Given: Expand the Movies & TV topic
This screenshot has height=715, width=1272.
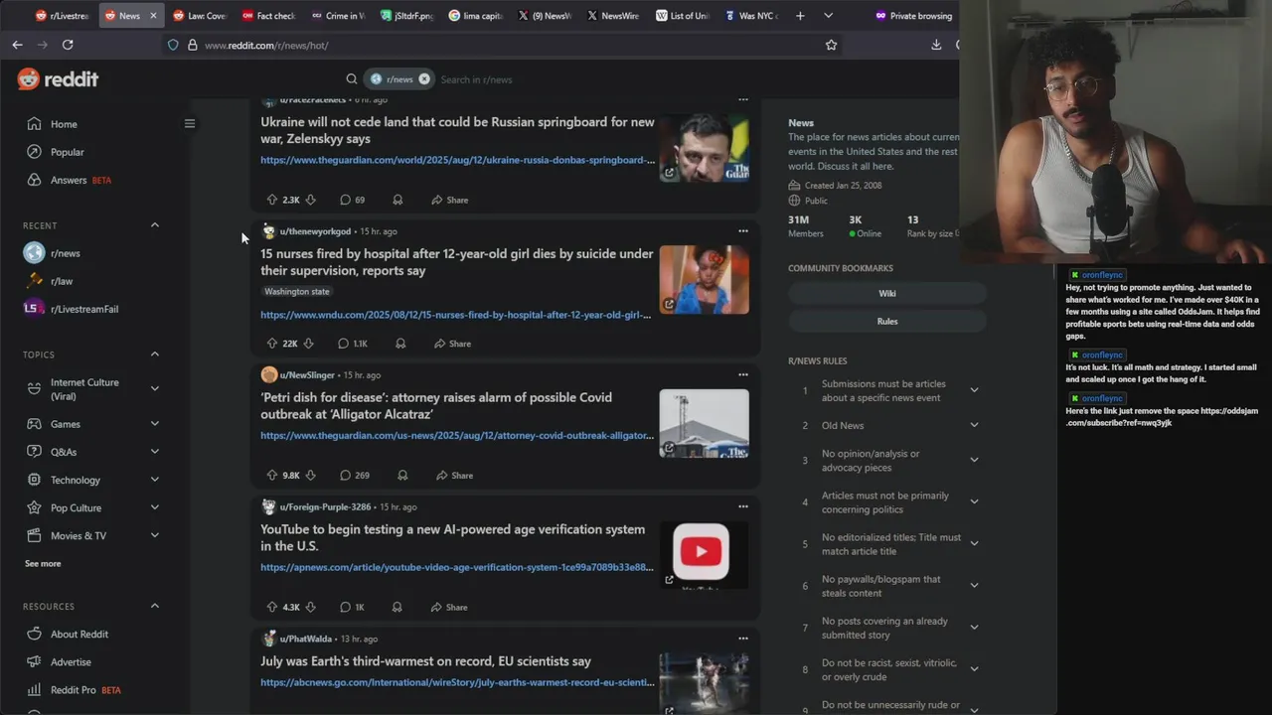Looking at the screenshot, I should (x=155, y=535).
